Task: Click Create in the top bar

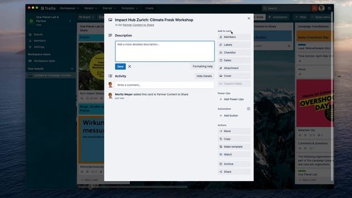Action: 149,8
